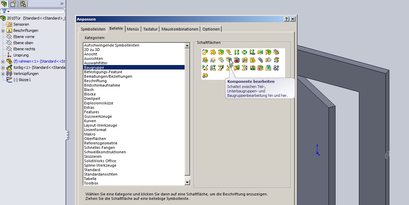
Task: Click the pattern icon with chain link
Action: pyautogui.click(x=253, y=52)
